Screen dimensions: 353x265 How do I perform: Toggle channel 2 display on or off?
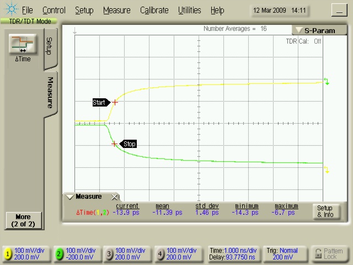pos(58,254)
